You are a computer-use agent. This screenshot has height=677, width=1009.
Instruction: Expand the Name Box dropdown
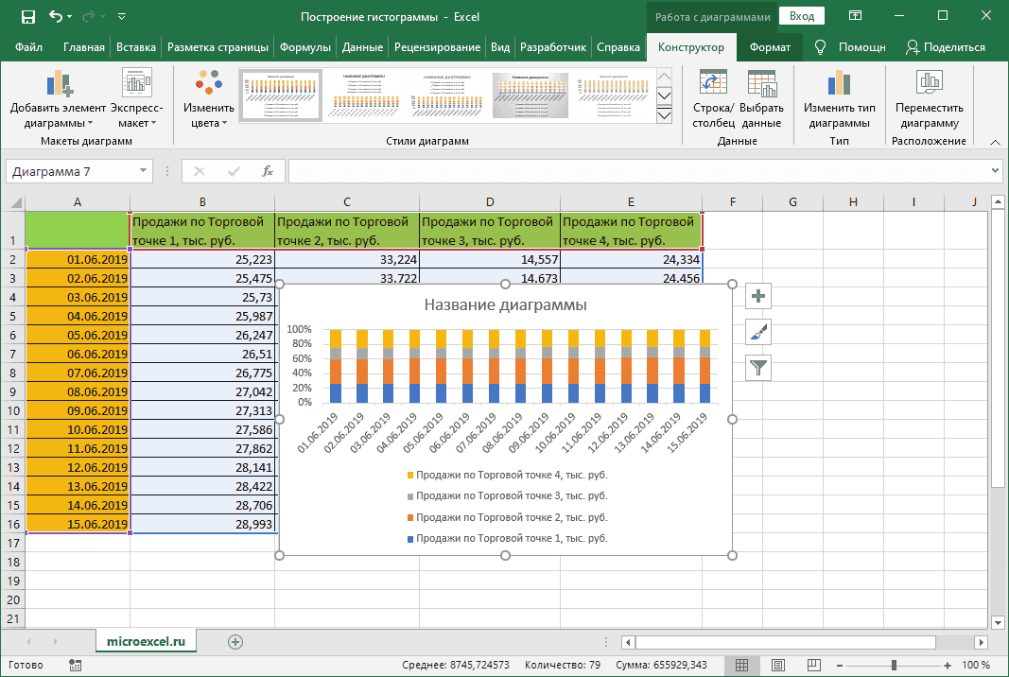(144, 171)
